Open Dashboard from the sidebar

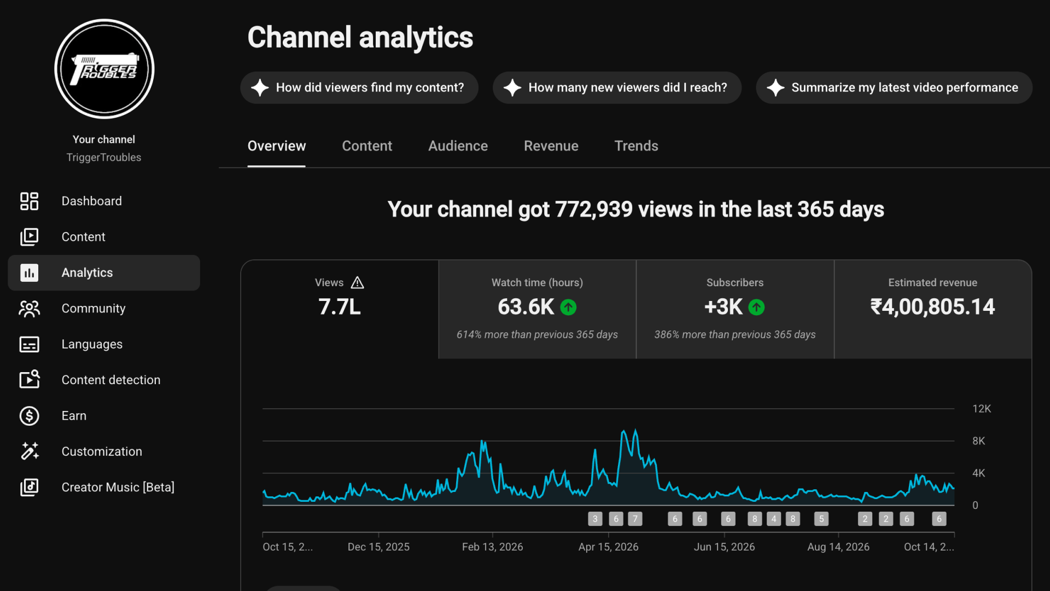pos(104,201)
